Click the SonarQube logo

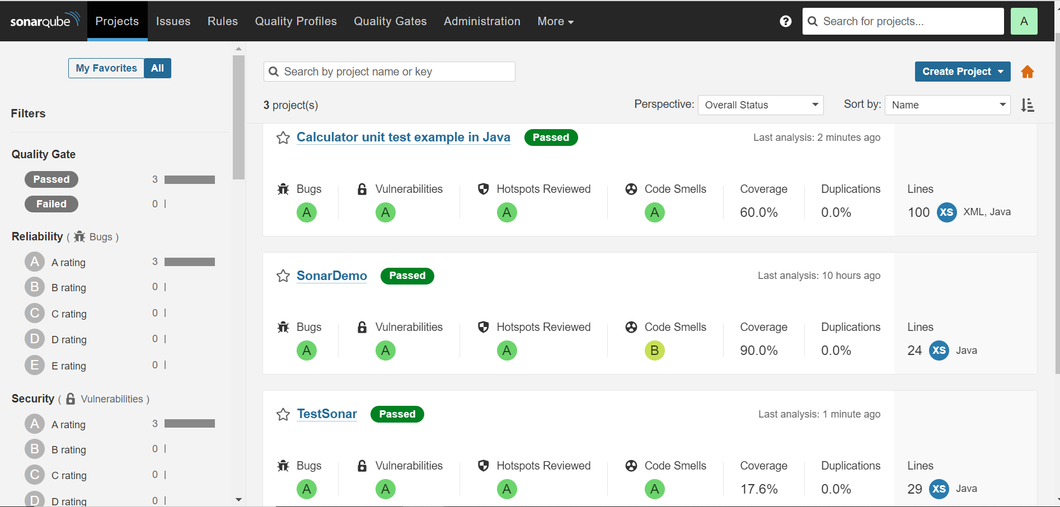pos(45,21)
